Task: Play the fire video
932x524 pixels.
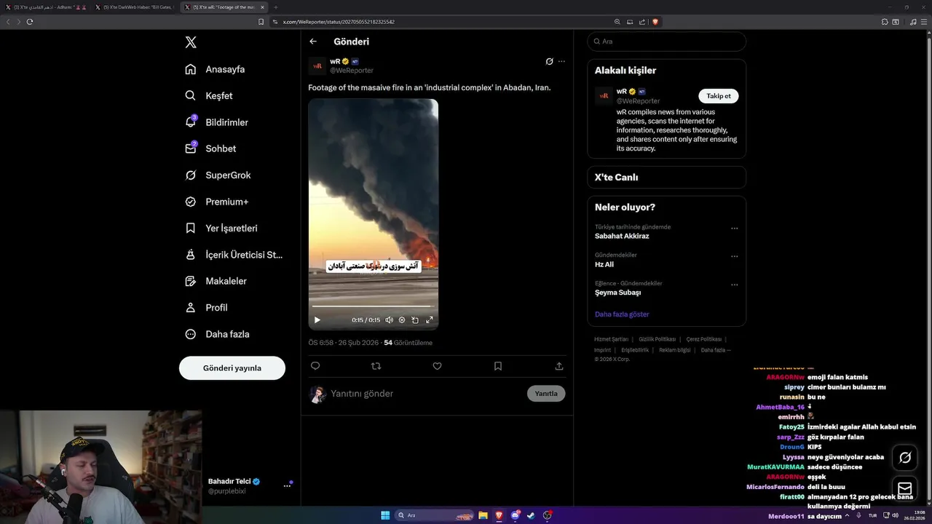Action: pyautogui.click(x=317, y=319)
